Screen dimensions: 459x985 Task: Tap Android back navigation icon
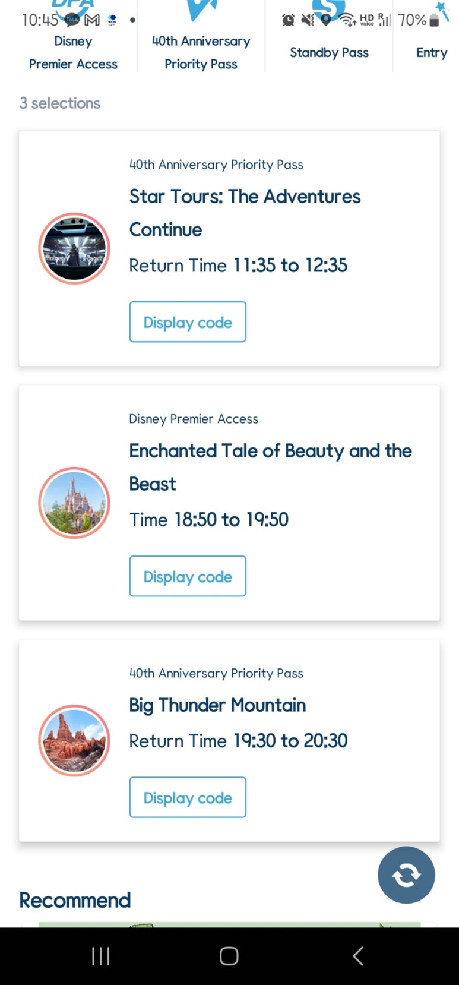click(x=357, y=956)
